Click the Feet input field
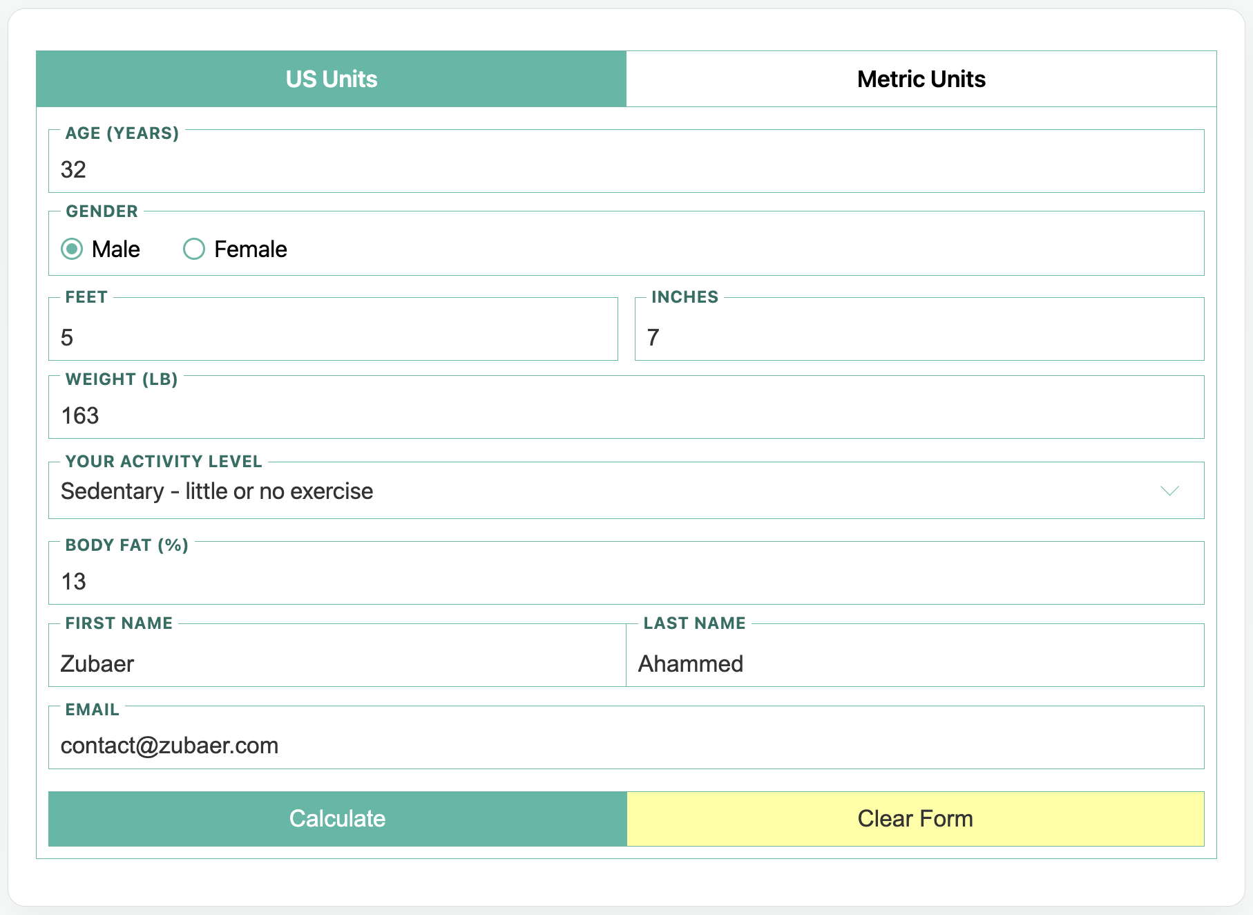 click(333, 330)
